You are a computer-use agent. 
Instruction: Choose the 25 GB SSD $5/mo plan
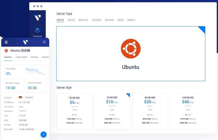click(74, 111)
